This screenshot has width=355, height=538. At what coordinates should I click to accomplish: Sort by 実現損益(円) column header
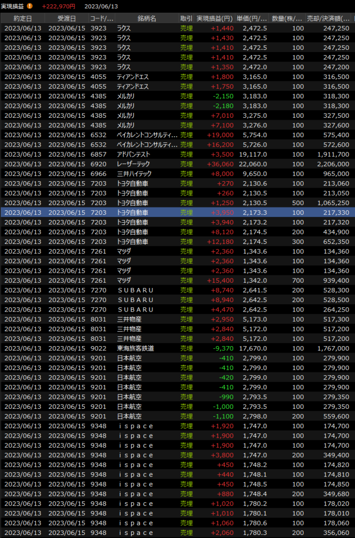(214, 18)
